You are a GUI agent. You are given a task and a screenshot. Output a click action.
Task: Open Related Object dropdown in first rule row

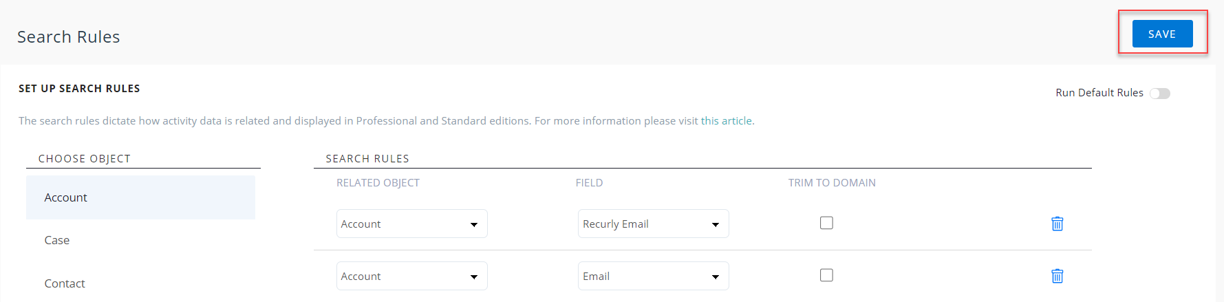click(411, 224)
